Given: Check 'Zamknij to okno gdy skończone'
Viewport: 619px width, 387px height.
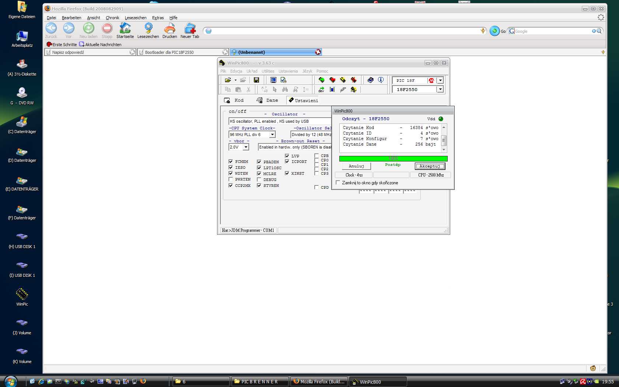Looking at the screenshot, I should (x=338, y=182).
